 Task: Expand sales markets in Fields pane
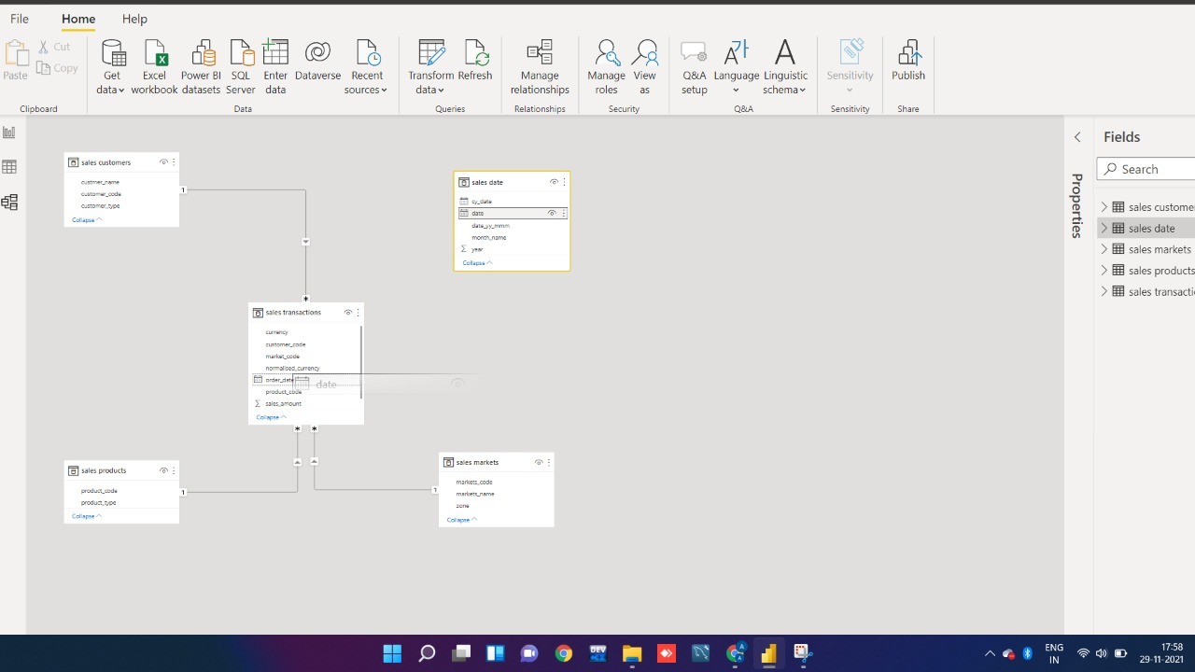point(1104,249)
